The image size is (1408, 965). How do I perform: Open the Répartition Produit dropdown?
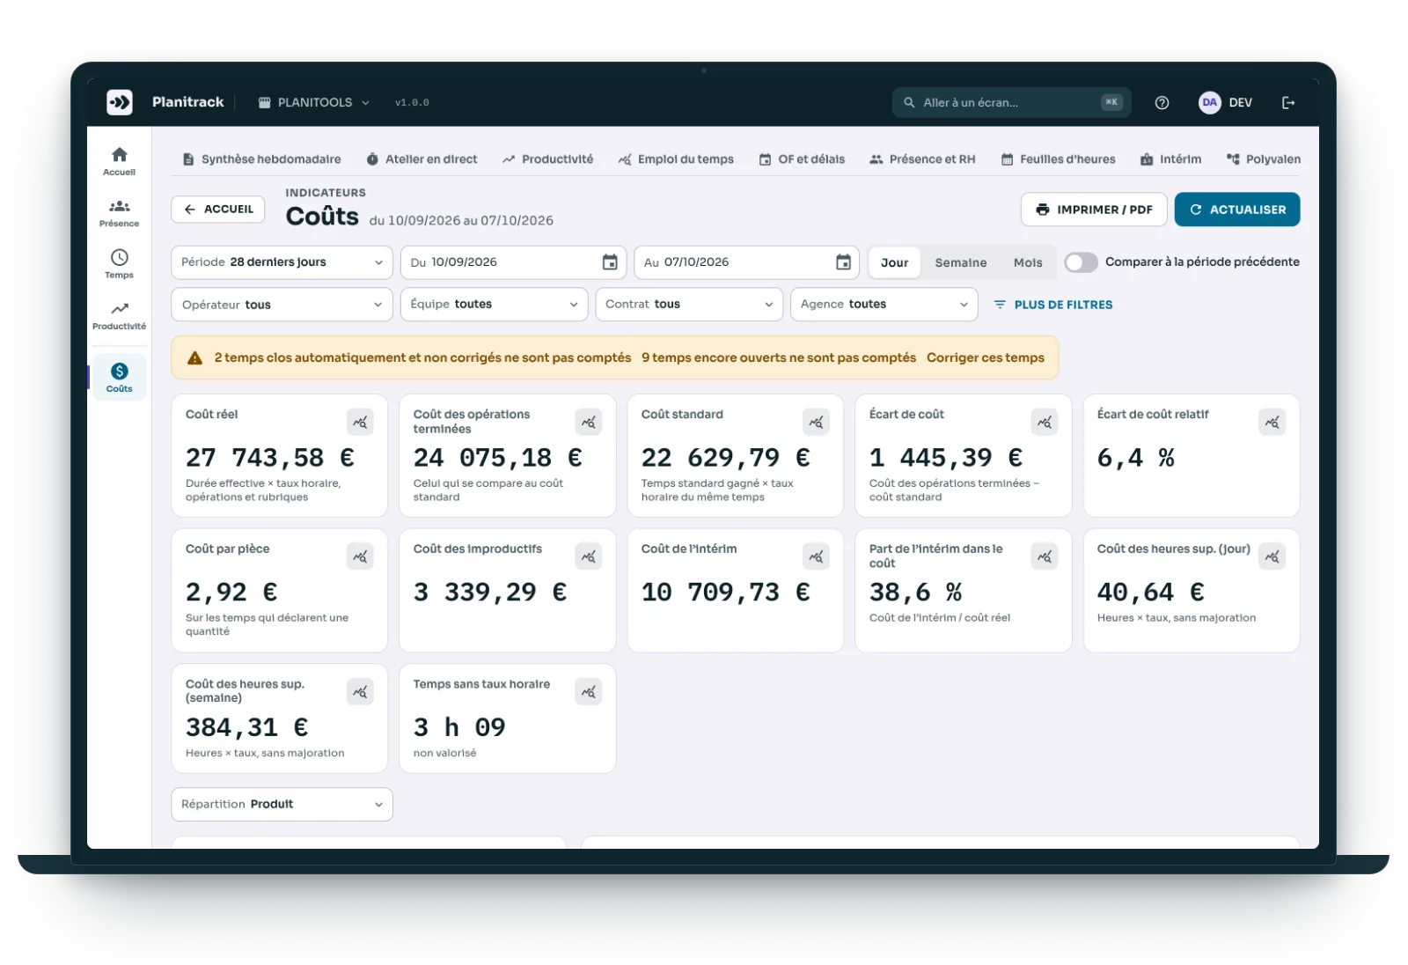pos(282,804)
